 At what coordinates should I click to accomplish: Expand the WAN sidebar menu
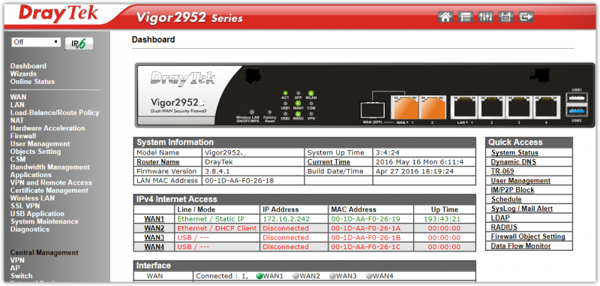click(x=18, y=98)
